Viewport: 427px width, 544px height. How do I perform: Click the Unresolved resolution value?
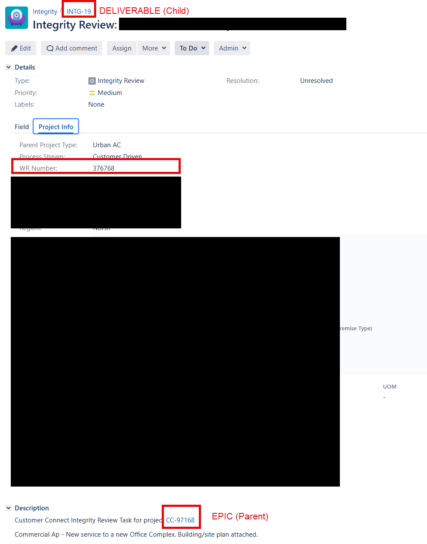[x=317, y=81]
